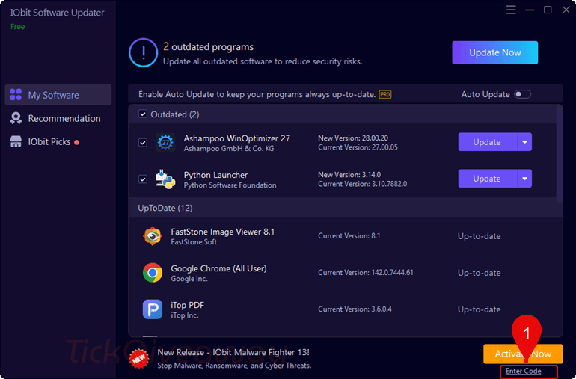Viewport: 576px width, 379px height.
Task: Open the Python Launcher Update dropdown arrow
Action: (x=524, y=179)
